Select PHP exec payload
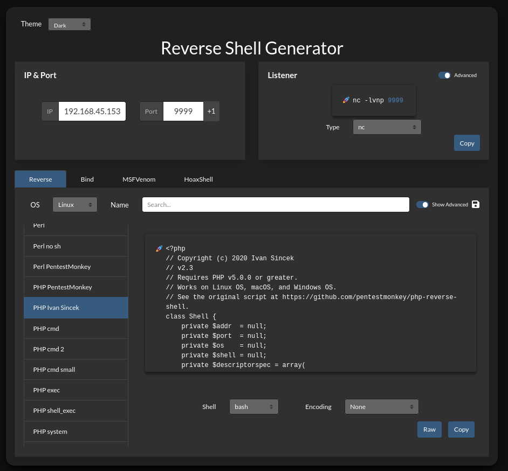Image resolution: width=508 pixels, height=471 pixels. tap(76, 390)
